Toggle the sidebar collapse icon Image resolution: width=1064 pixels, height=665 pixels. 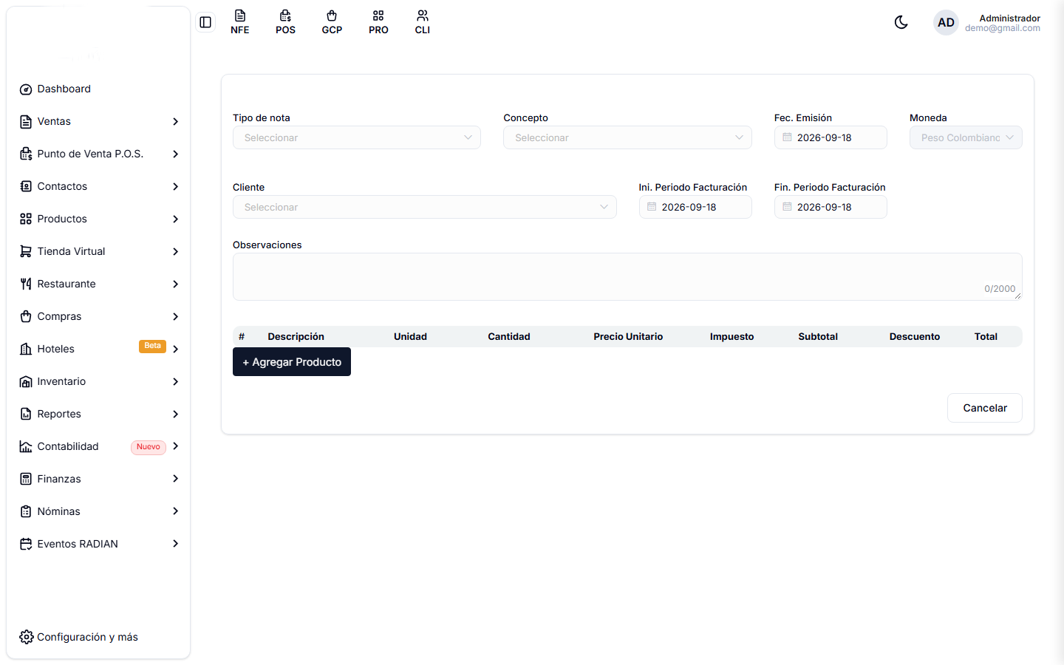(x=205, y=22)
